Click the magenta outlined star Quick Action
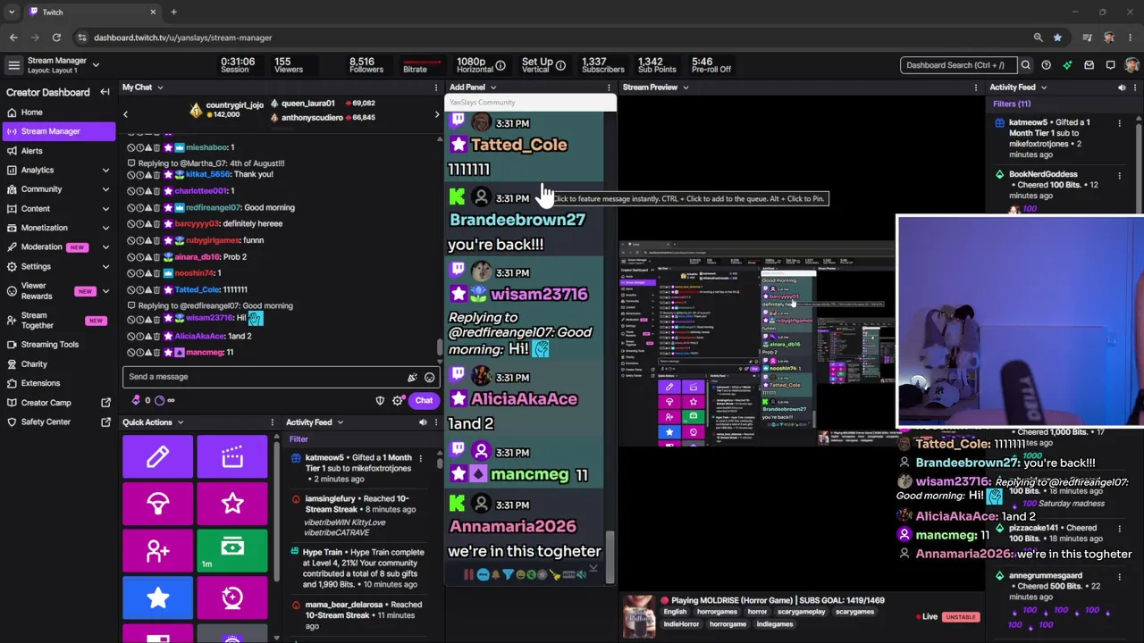Screen dimensions: 1144x643 [232, 503]
